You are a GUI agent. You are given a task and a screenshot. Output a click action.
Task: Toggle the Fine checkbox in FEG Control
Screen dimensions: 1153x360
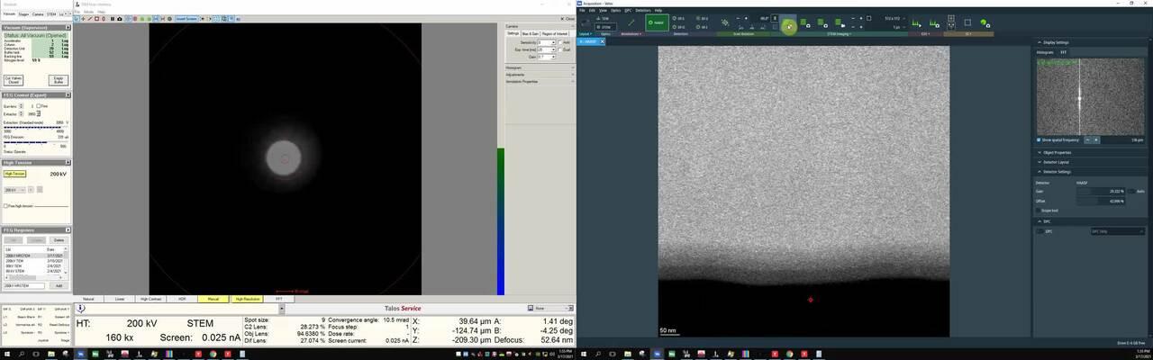[39, 106]
